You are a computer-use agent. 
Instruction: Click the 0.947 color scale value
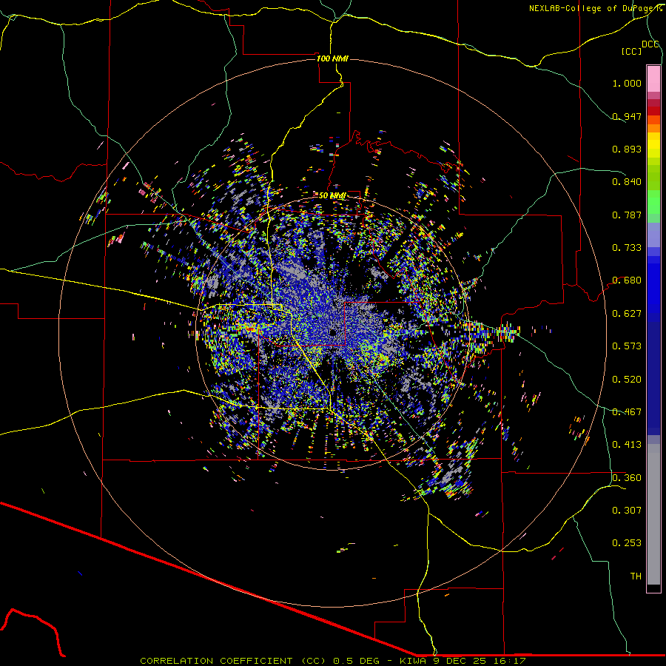coord(627,116)
